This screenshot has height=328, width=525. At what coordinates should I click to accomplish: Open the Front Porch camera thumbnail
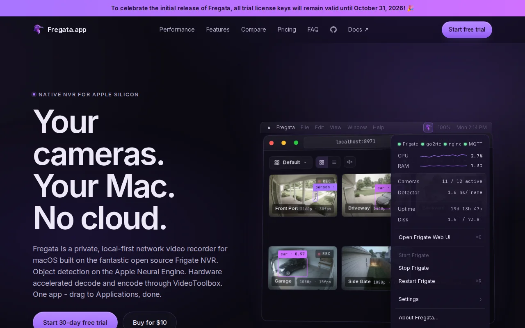point(303,195)
